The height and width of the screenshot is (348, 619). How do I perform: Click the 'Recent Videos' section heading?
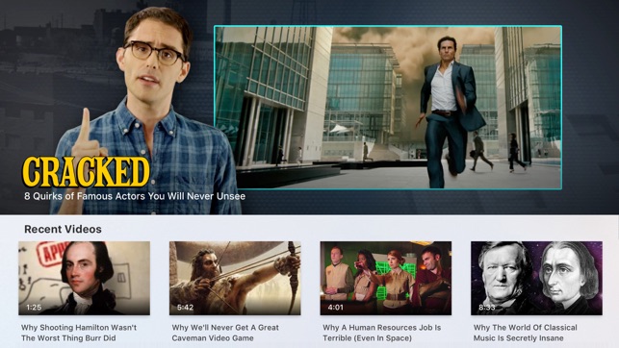63,229
